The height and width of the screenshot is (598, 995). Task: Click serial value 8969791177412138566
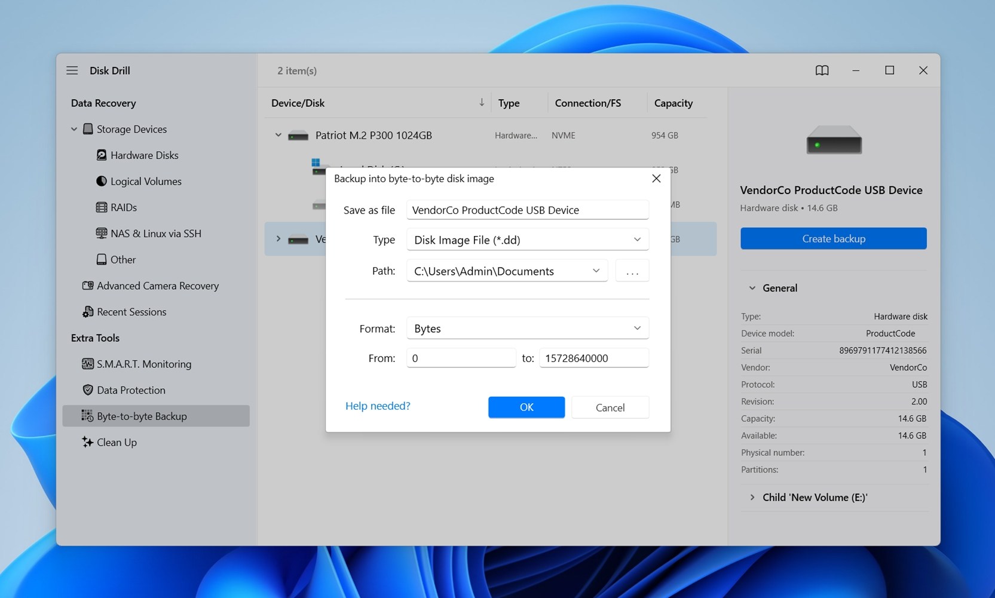(x=883, y=350)
